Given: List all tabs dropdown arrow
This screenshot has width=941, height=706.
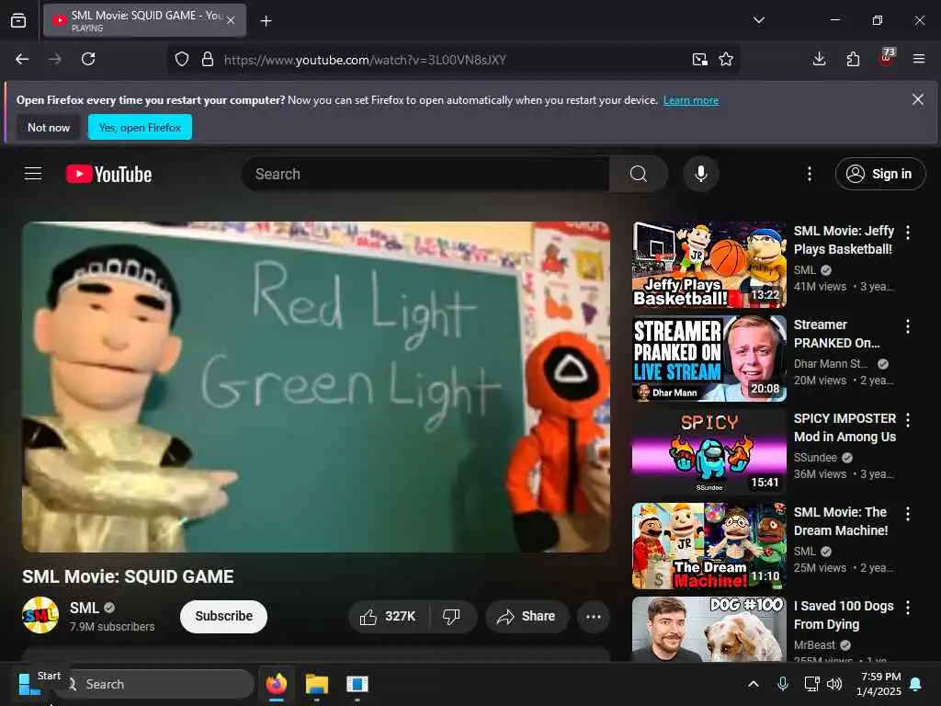Looking at the screenshot, I should [759, 20].
